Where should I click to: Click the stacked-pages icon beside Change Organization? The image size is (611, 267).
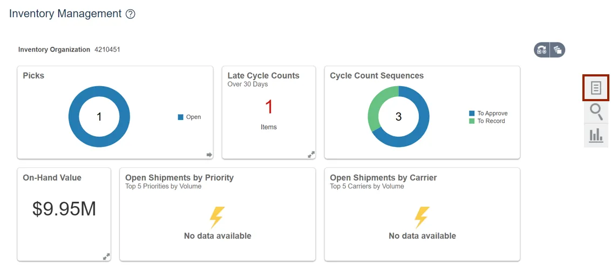(x=558, y=50)
